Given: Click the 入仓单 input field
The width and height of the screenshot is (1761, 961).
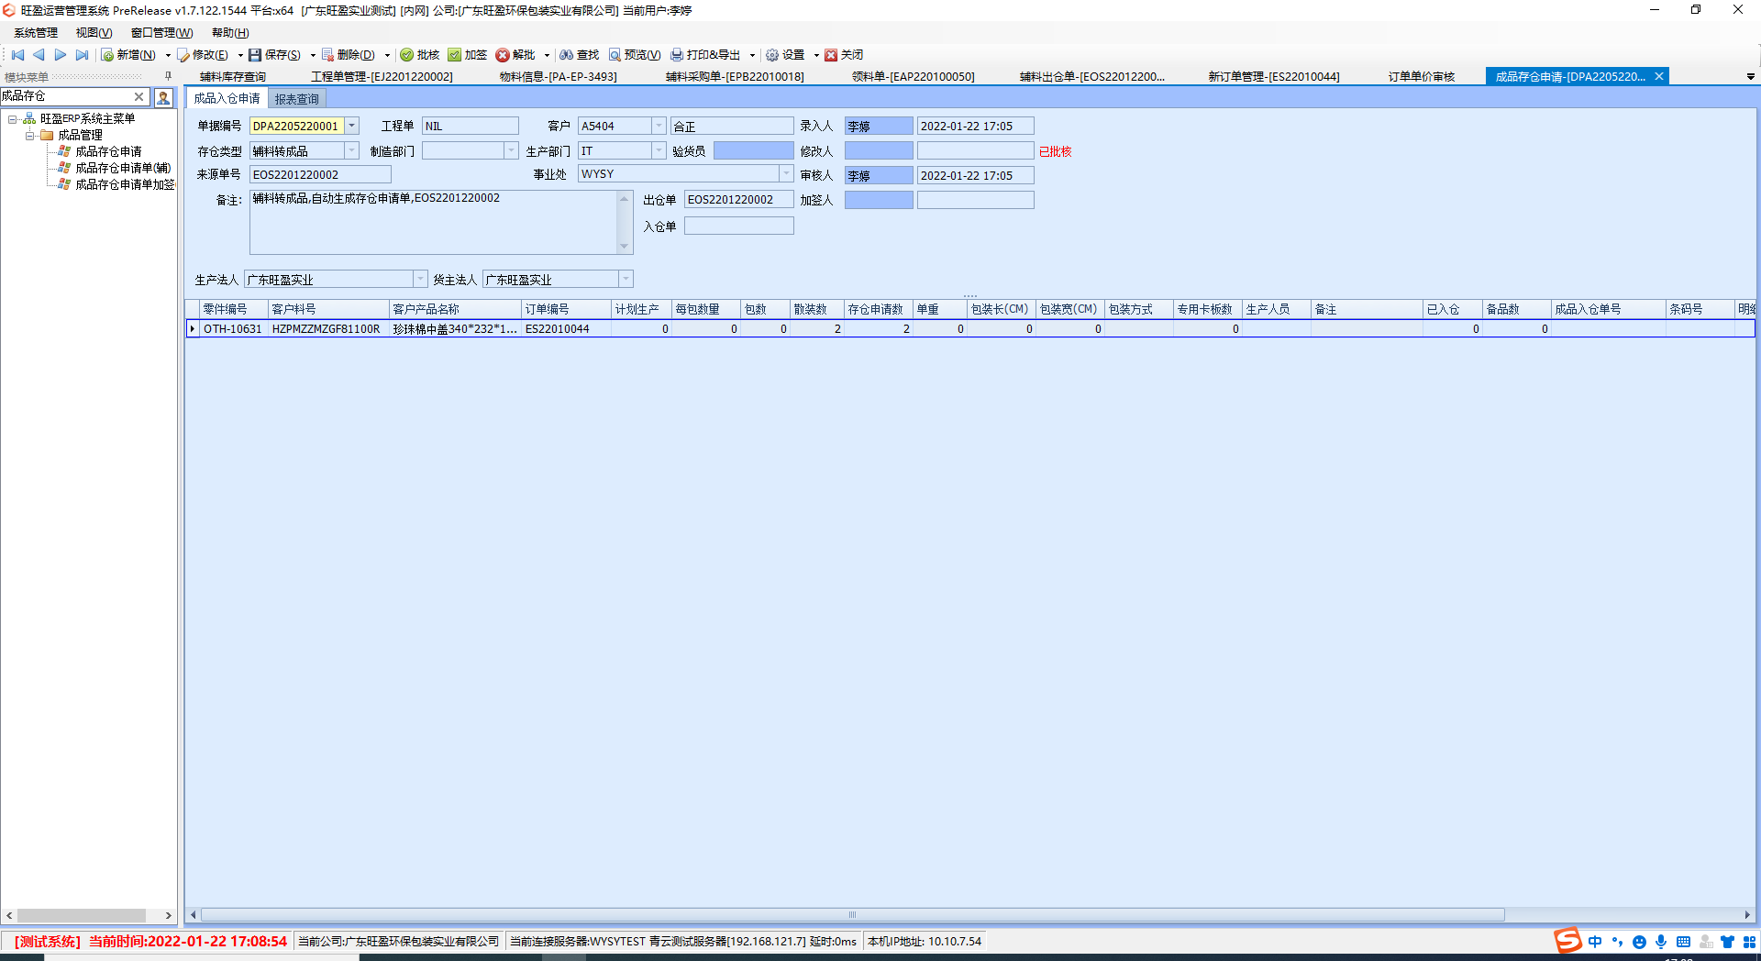Looking at the screenshot, I should [x=738, y=226].
